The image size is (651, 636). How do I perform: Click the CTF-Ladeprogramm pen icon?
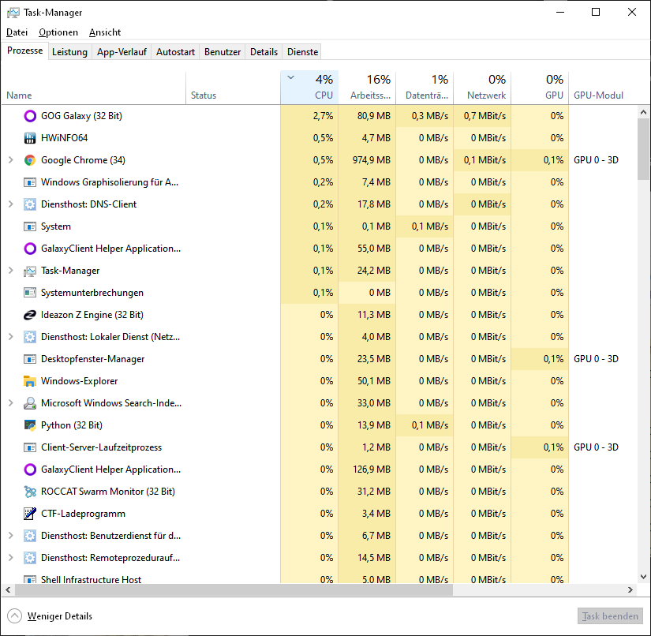click(30, 514)
